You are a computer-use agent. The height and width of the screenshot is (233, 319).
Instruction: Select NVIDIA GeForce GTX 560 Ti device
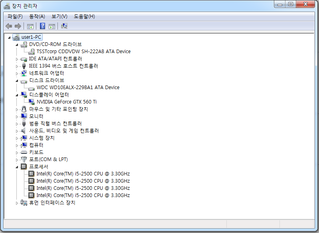[x=66, y=102]
